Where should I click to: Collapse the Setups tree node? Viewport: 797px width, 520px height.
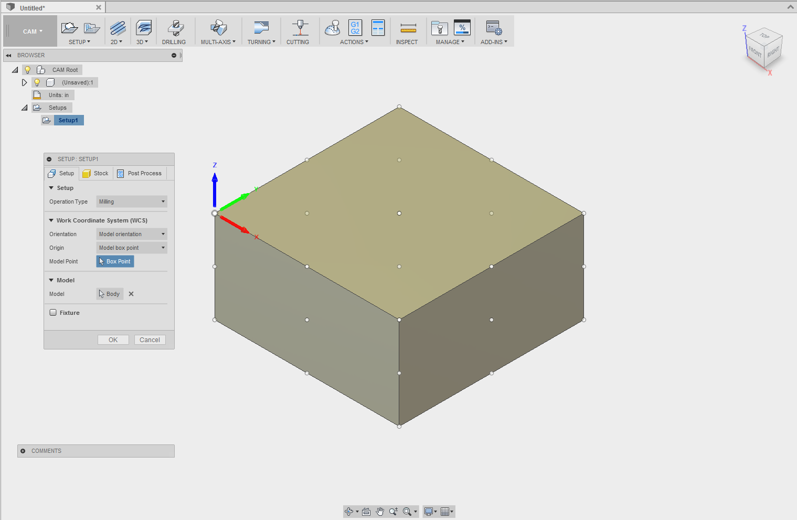24,107
